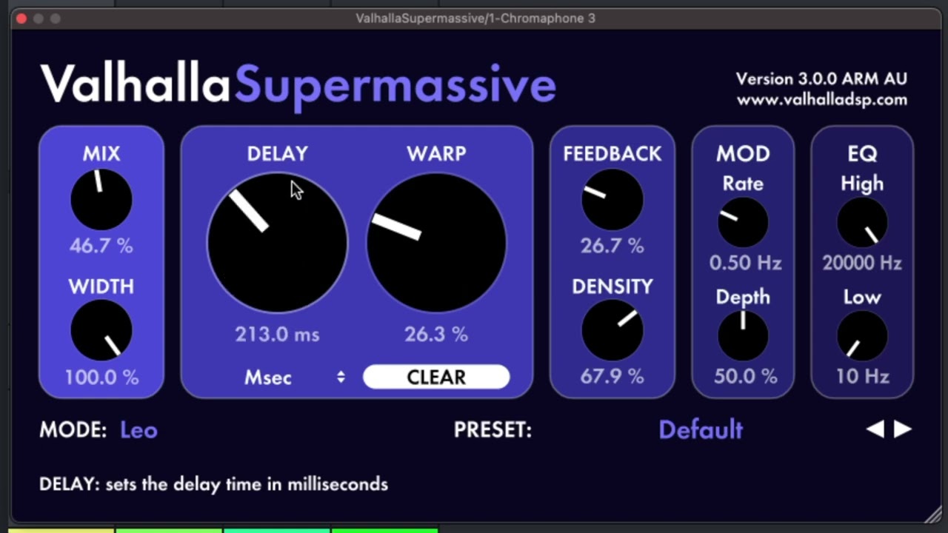Click the 46.7 % mix value
The width and height of the screenshot is (948, 533).
(101, 246)
